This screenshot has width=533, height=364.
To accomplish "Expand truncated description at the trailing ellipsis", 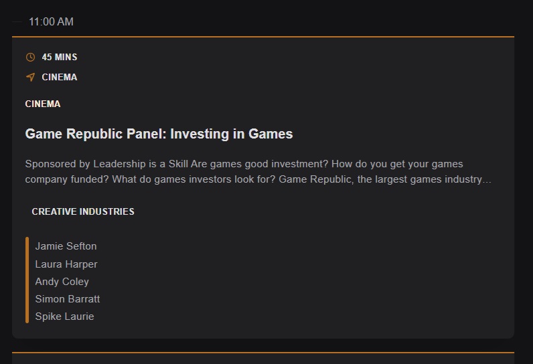I will pyautogui.click(x=487, y=179).
